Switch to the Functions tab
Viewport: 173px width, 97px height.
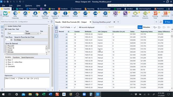click(16, 57)
